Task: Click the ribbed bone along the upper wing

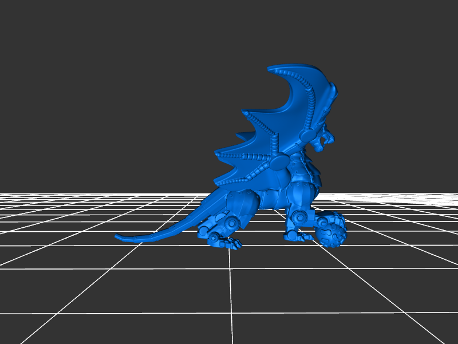Action: pyautogui.click(x=310, y=97)
